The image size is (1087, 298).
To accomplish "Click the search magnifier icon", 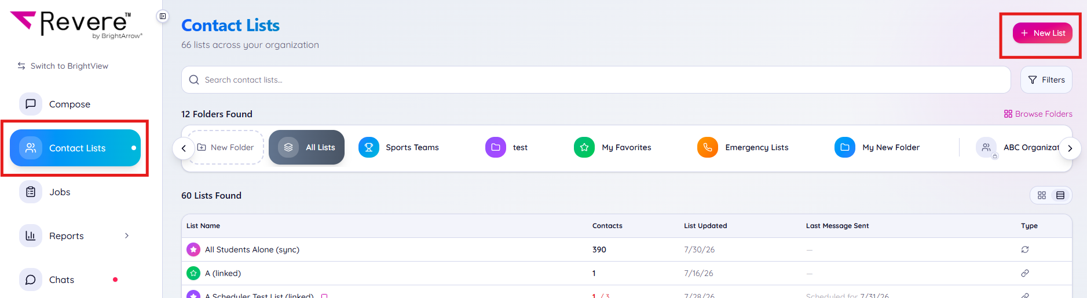I will pyautogui.click(x=194, y=80).
